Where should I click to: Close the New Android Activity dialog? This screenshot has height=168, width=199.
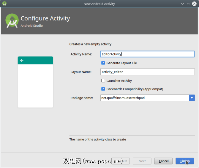coord(194,4)
